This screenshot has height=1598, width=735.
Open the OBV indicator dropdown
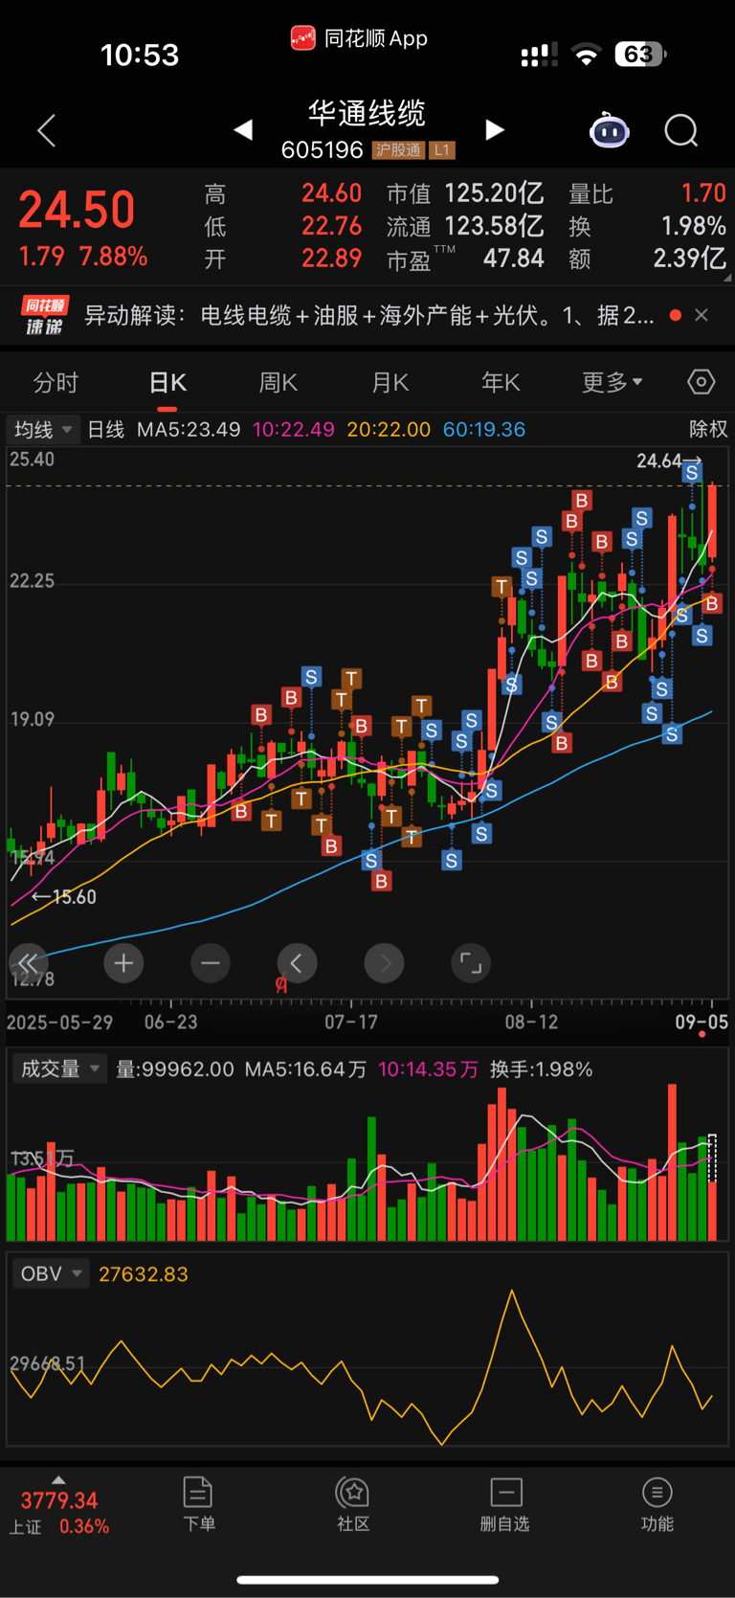coord(51,1273)
